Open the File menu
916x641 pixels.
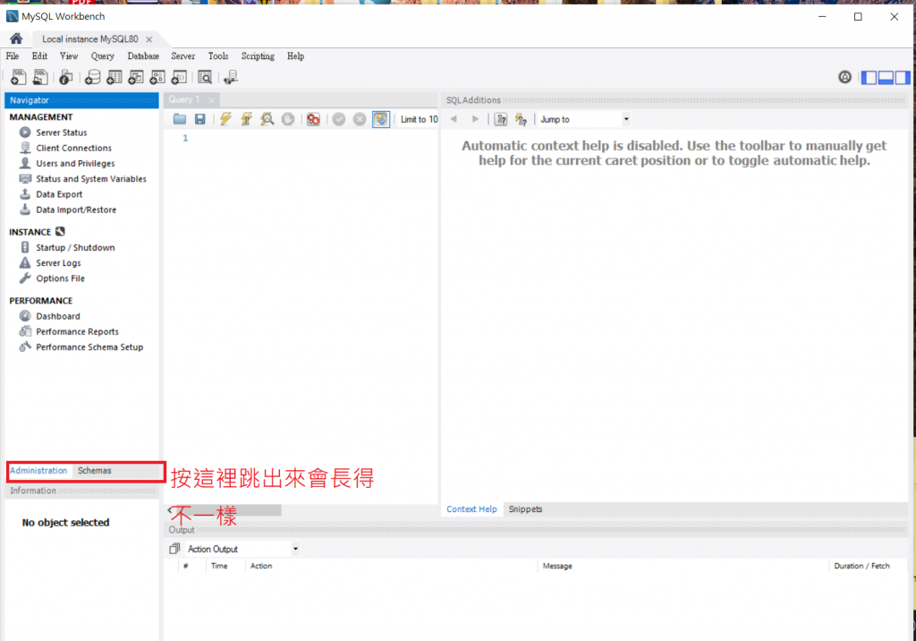click(x=13, y=56)
